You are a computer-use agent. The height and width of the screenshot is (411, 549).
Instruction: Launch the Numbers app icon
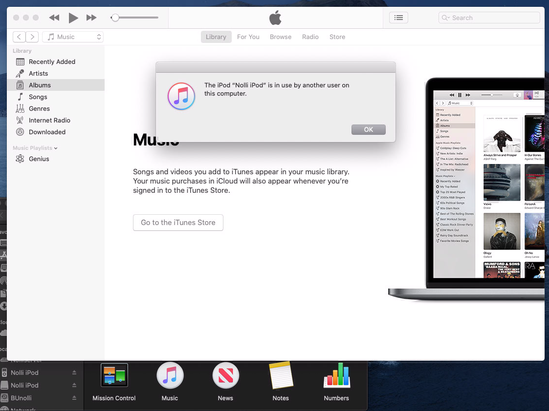[x=336, y=375]
